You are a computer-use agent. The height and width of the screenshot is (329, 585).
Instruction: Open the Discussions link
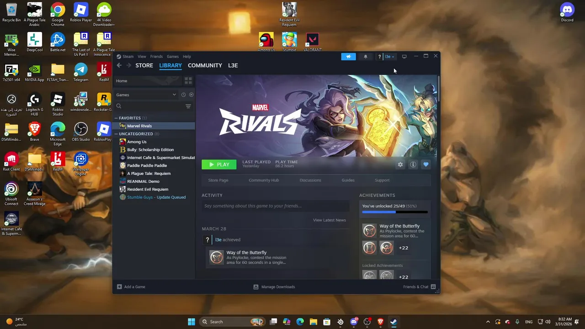tap(310, 180)
